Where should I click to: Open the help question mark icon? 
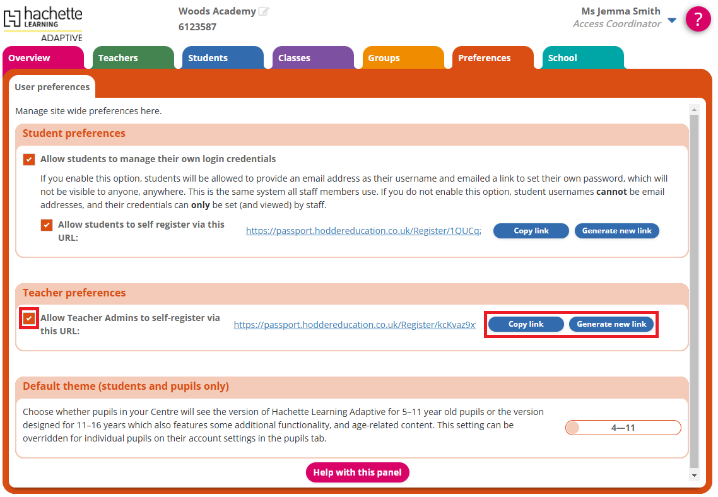pyautogui.click(x=698, y=20)
